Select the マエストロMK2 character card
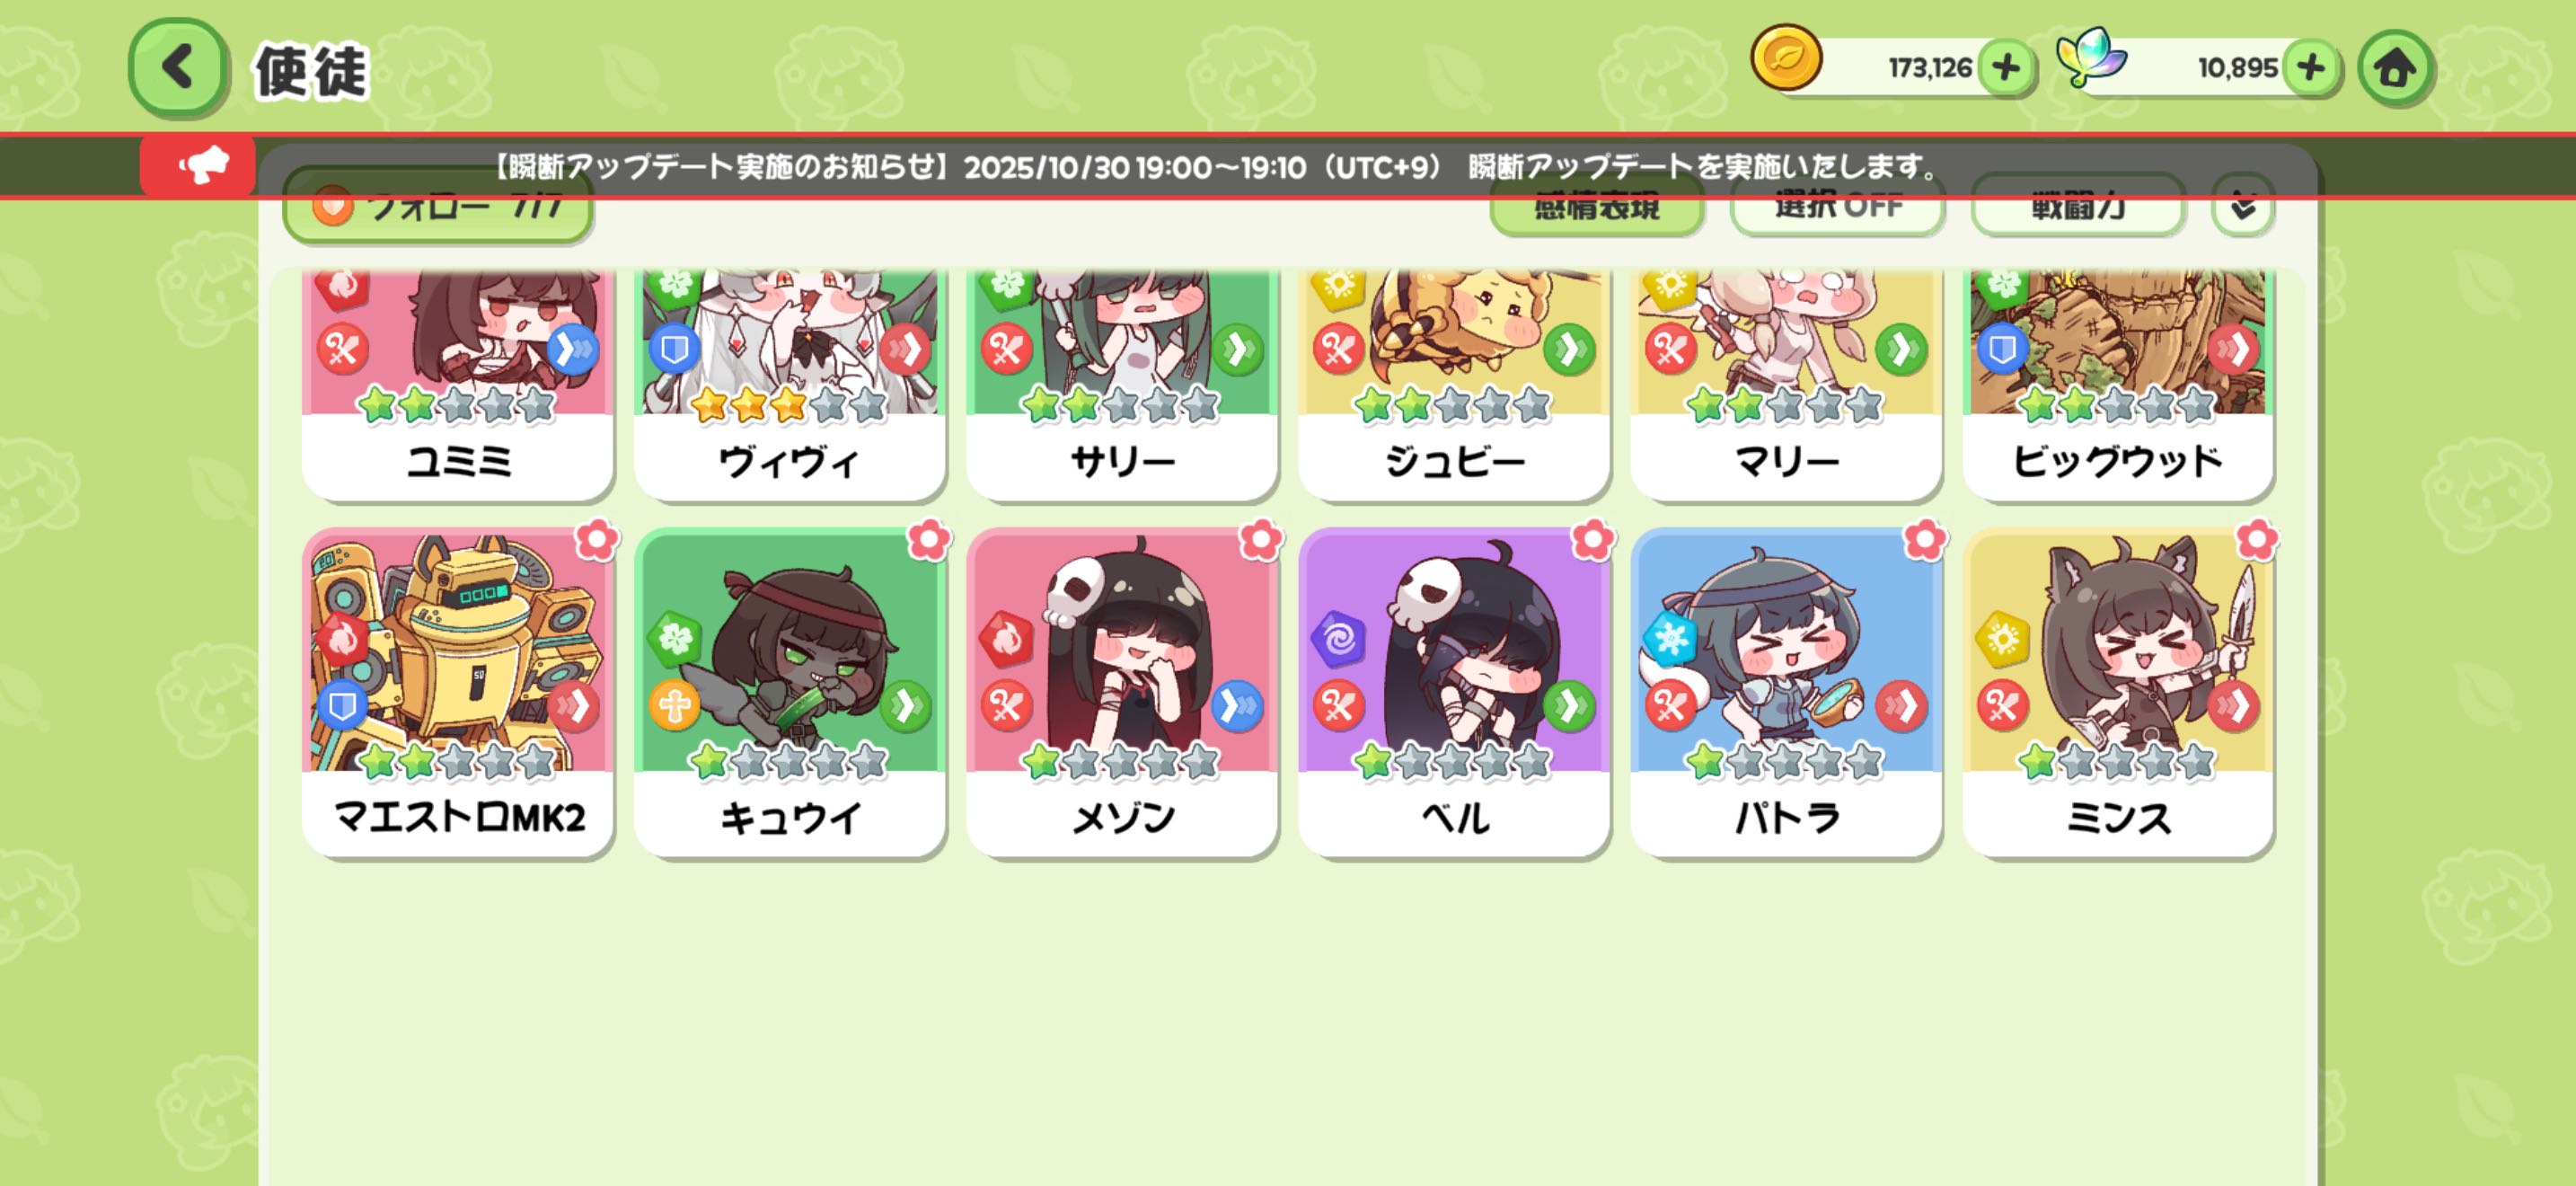This screenshot has height=1186, width=2576. tap(458, 692)
